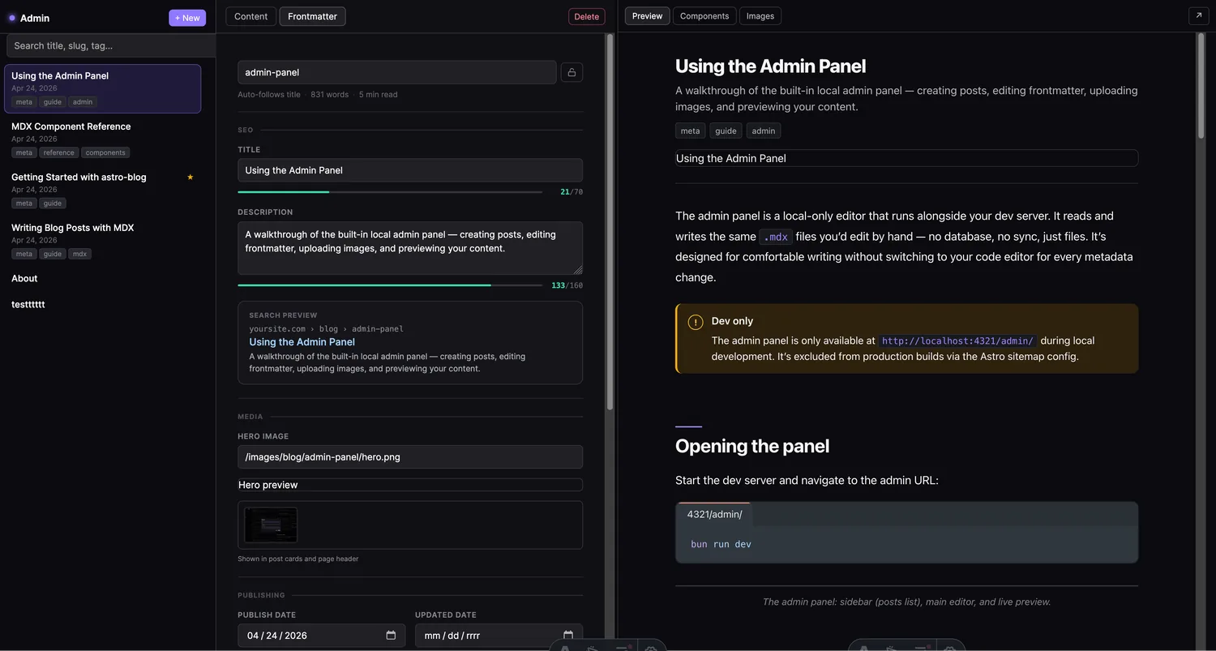
Task: Click the hero image preview thumbnail
Action: (x=270, y=525)
